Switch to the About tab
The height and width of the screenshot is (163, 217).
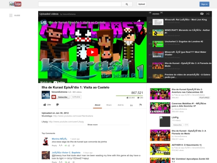point(97,105)
